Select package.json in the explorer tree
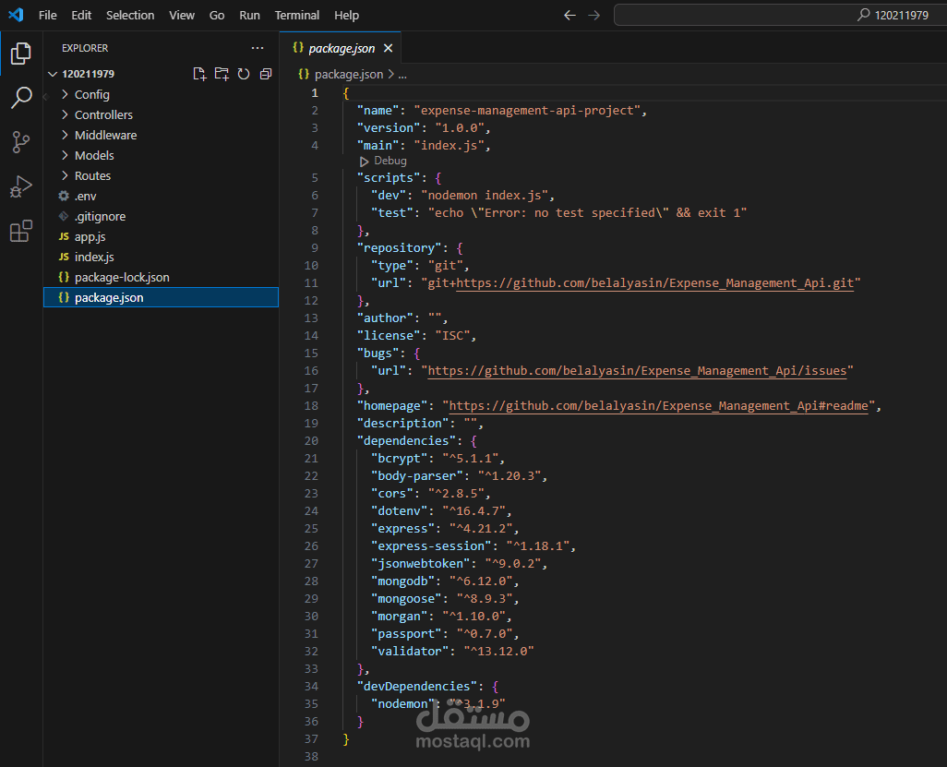The height and width of the screenshot is (767, 947). pyautogui.click(x=161, y=298)
